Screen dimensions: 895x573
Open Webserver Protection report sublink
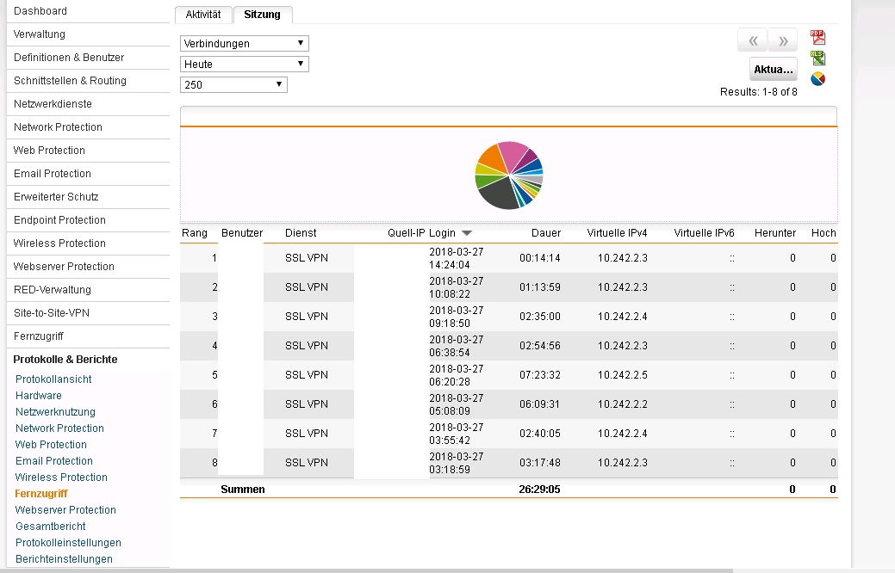tap(65, 510)
